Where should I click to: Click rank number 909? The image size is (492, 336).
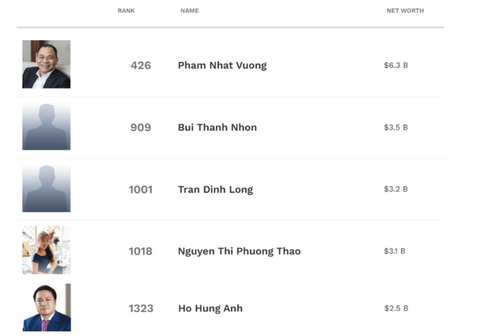coord(141,127)
